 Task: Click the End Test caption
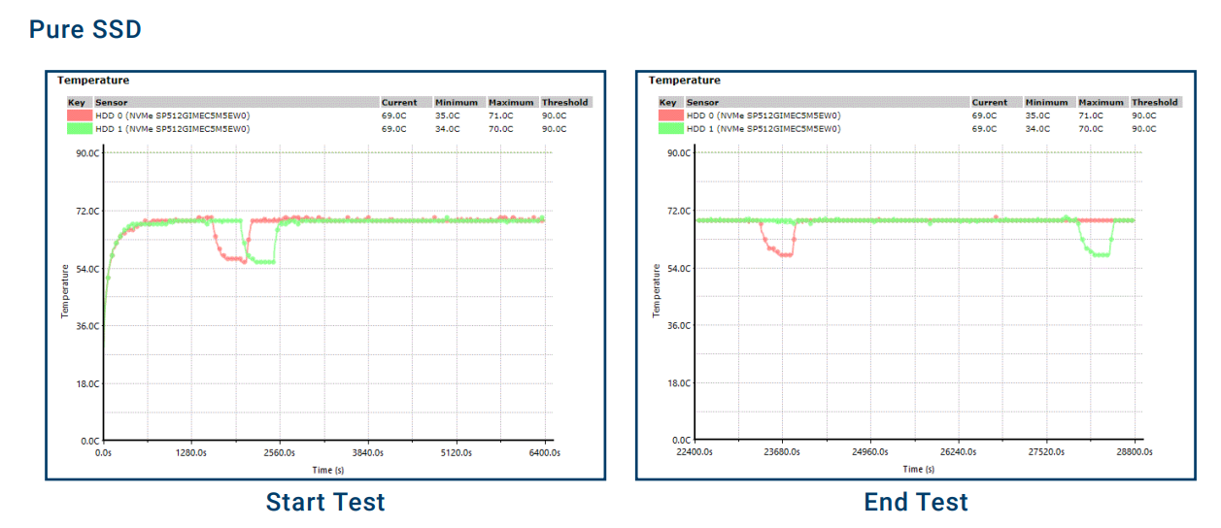point(916,502)
